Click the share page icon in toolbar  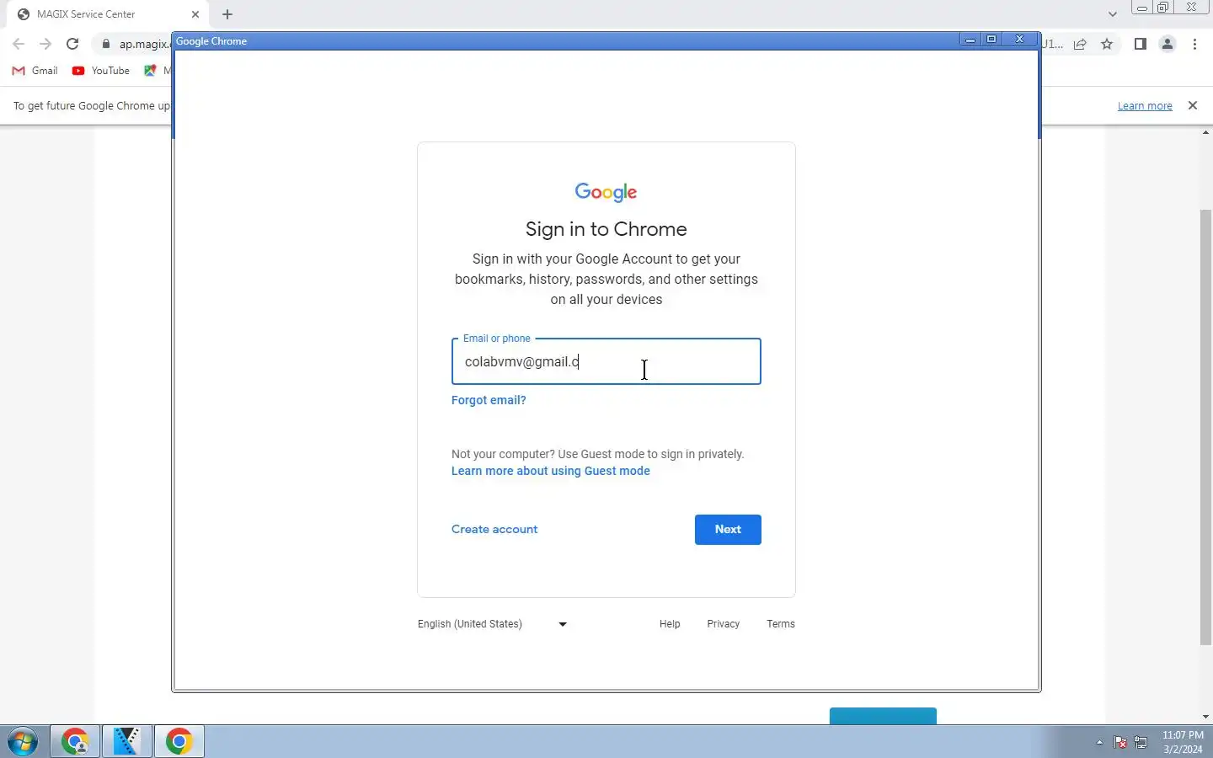point(1080,44)
